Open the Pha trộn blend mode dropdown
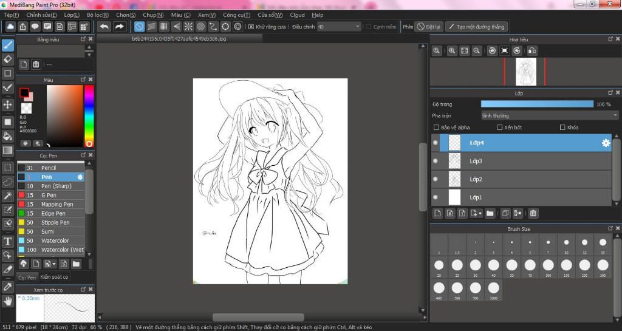 [x=549, y=116]
